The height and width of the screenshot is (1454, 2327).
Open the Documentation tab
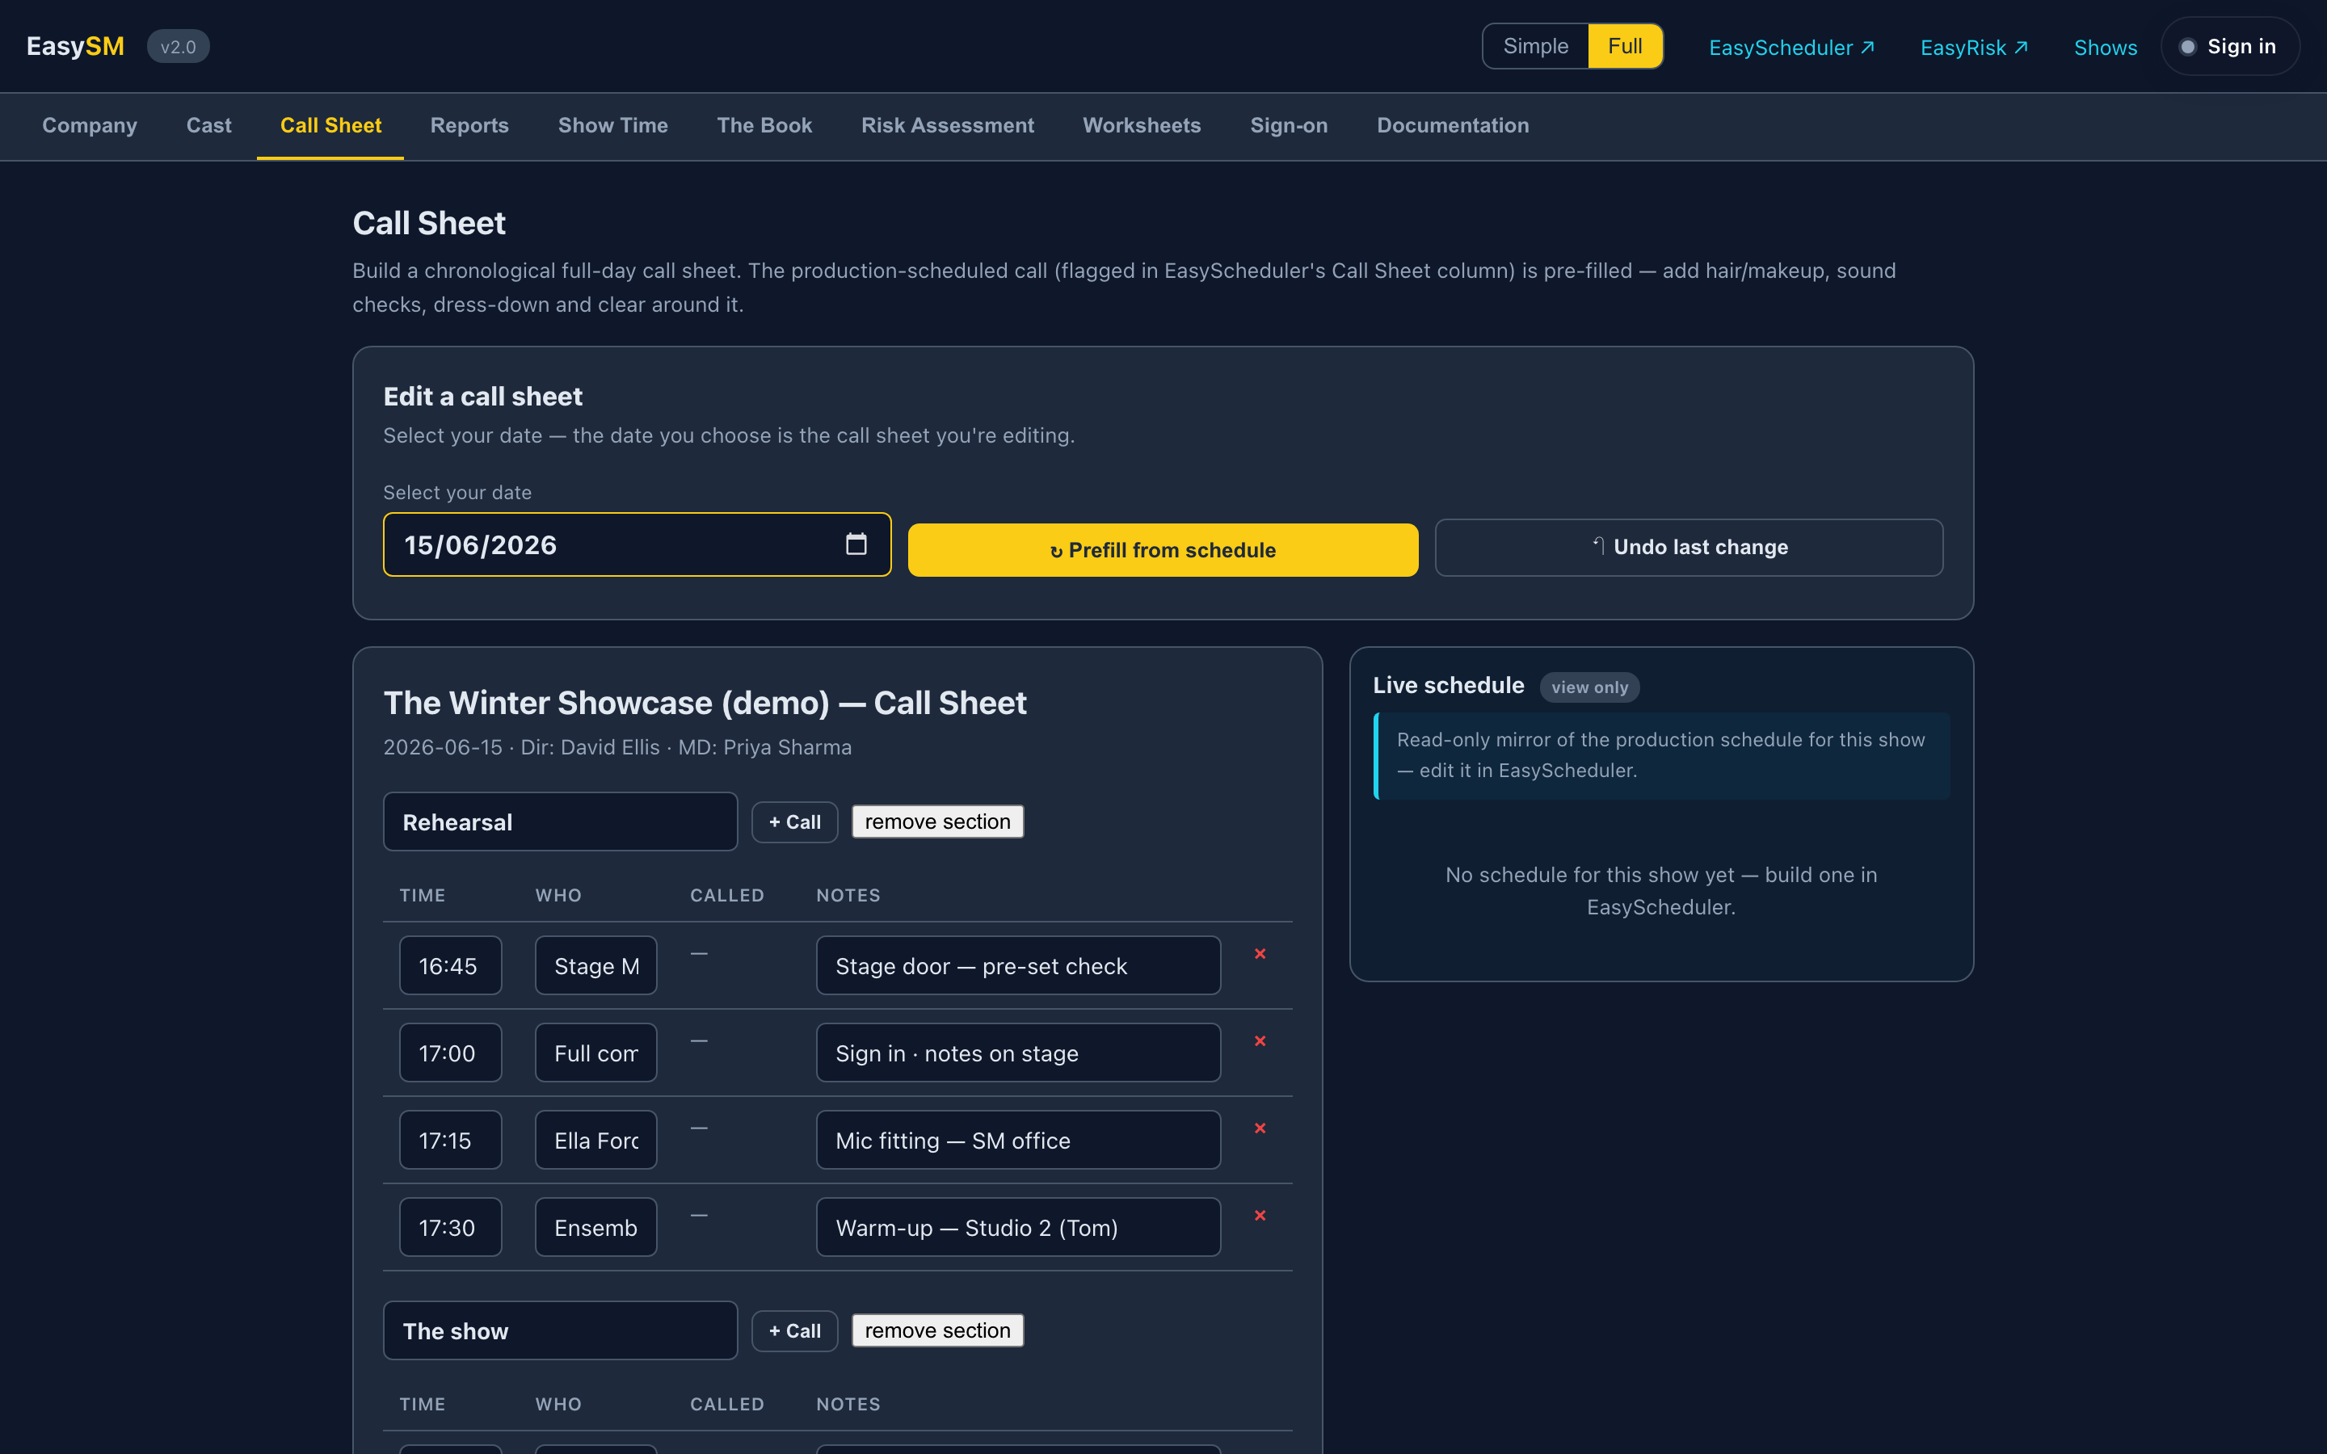(1452, 125)
